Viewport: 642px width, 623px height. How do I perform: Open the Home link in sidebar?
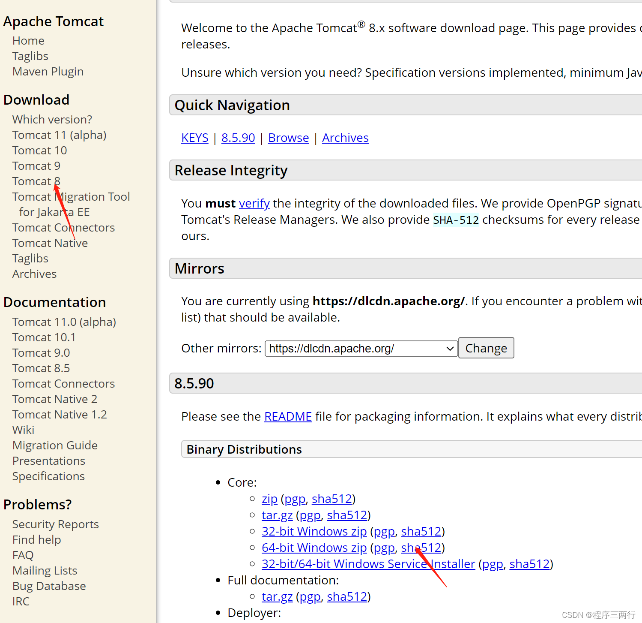[x=28, y=41]
